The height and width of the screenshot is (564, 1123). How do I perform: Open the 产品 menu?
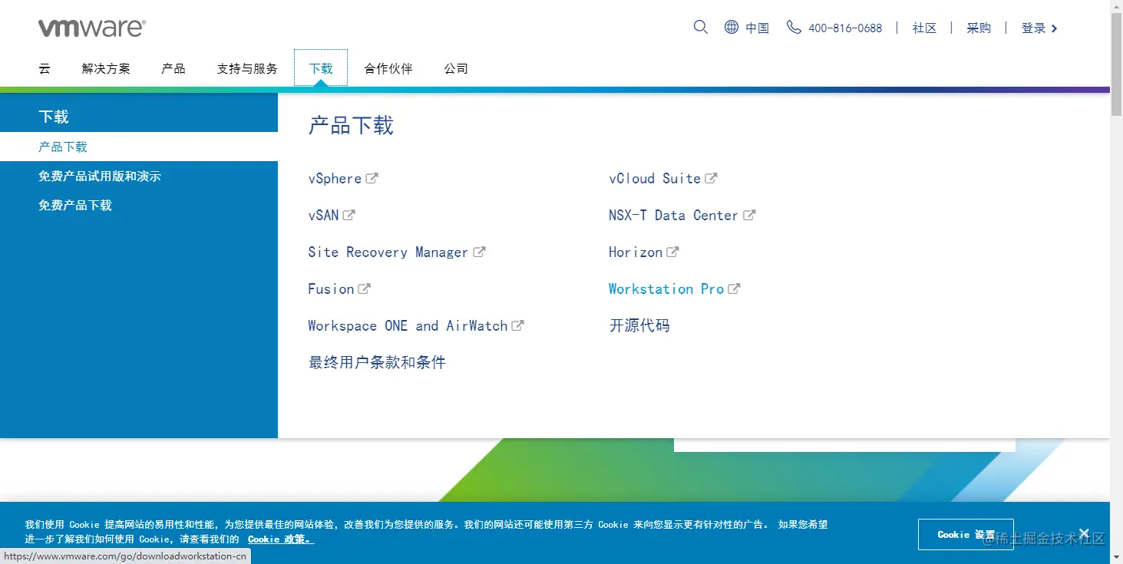pyautogui.click(x=173, y=68)
